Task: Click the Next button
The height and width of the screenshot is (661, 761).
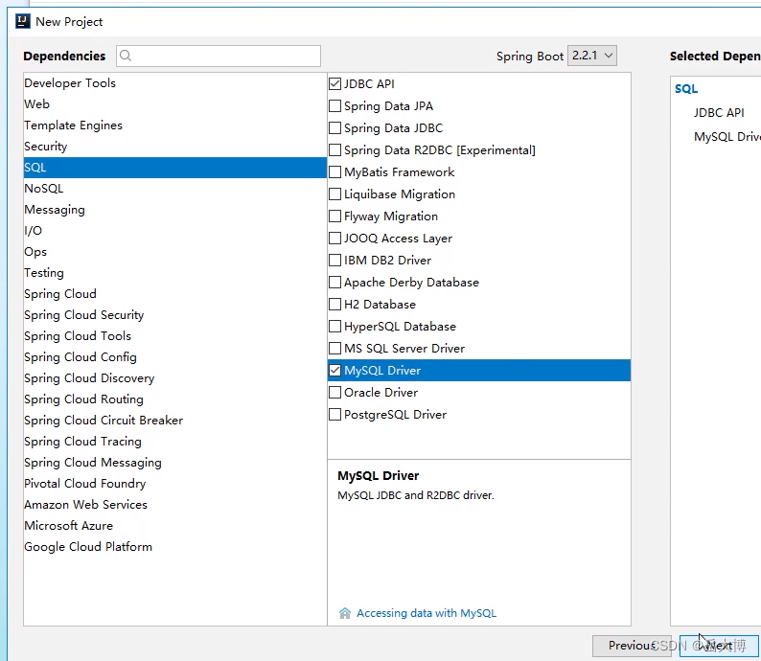Action: click(719, 646)
